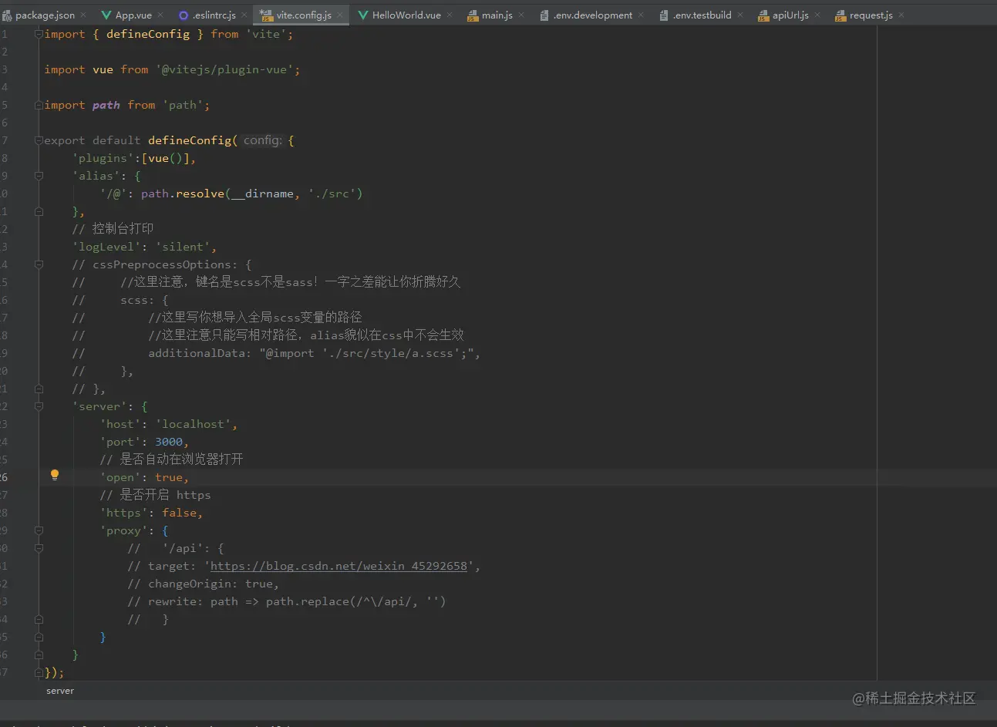Collapse the '/api' comment block fold marker
This screenshot has height=727, width=997.
click(x=39, y=548)
